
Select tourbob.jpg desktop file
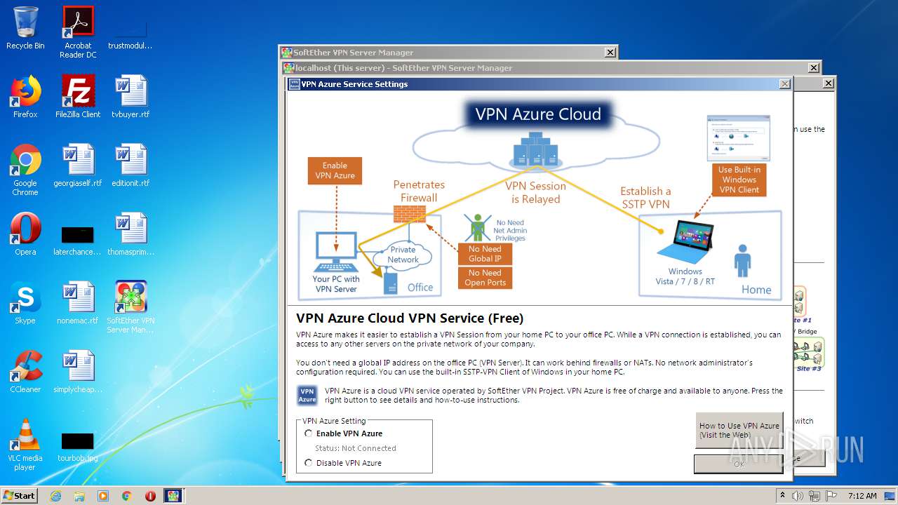tap(78, 447)
